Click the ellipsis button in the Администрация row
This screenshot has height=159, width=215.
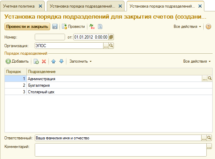point(204,78)
